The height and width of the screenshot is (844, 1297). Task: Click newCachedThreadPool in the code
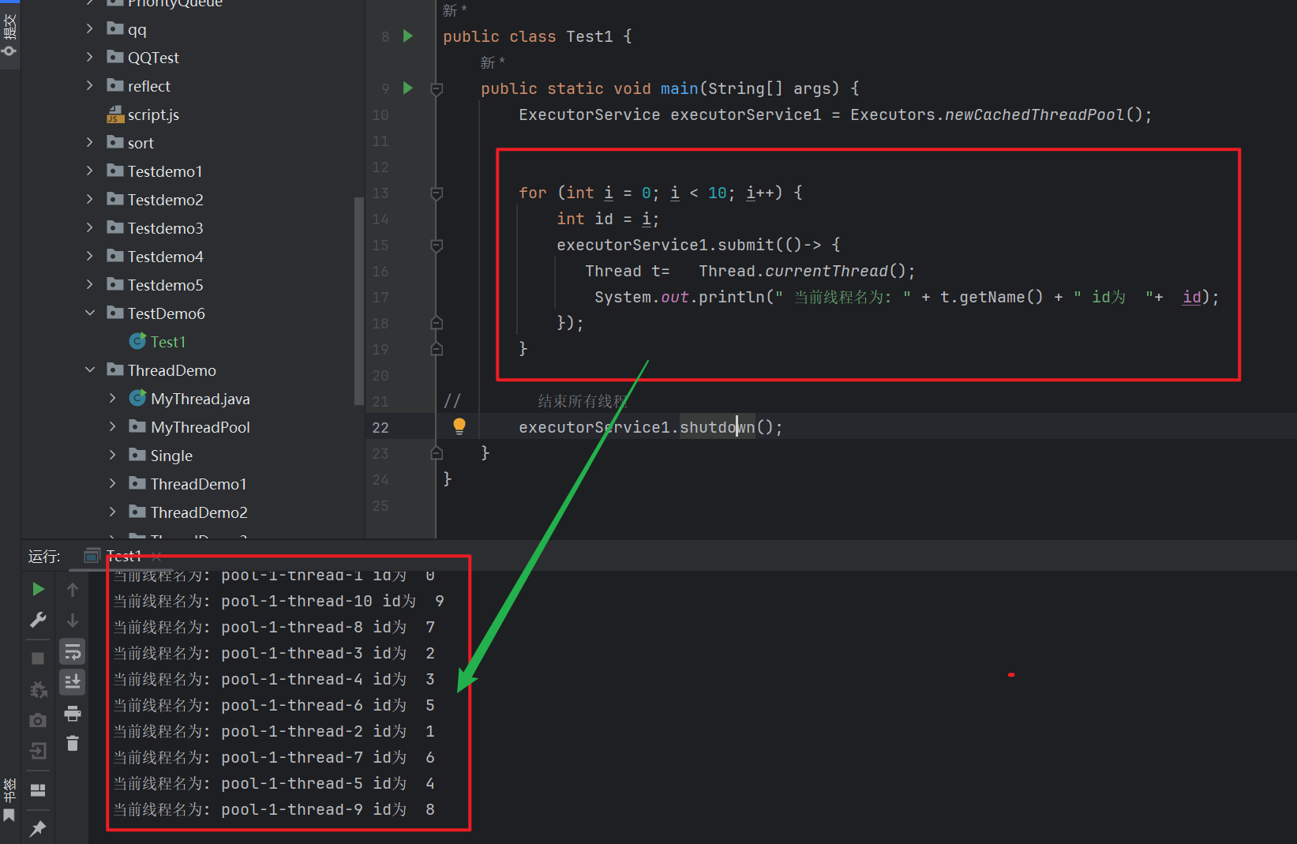1035,114
